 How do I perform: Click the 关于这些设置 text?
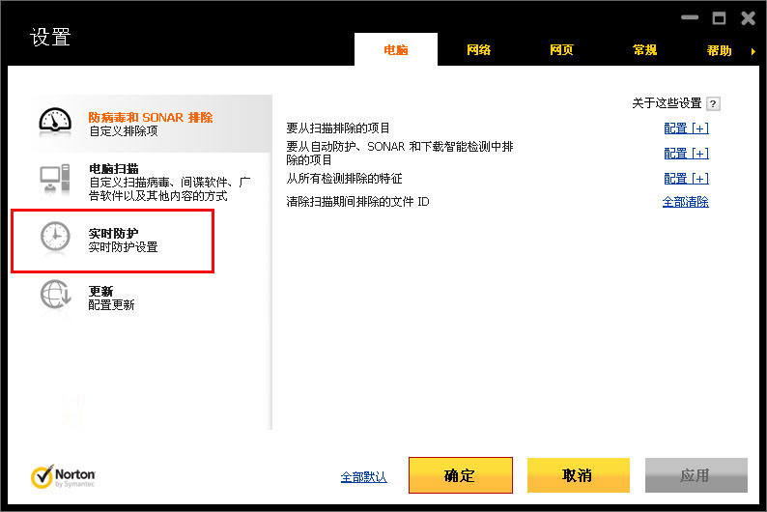coord(667,103)
